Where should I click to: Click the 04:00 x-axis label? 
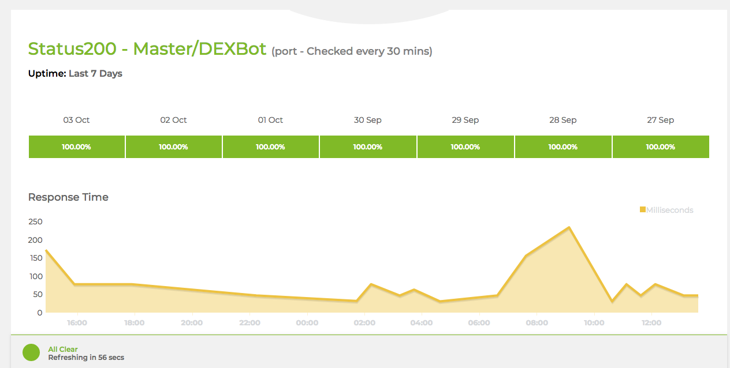pos(422,323)
